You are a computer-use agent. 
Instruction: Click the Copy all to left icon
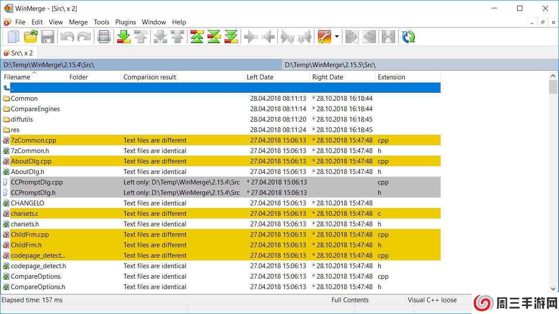[x=369, y=37]
